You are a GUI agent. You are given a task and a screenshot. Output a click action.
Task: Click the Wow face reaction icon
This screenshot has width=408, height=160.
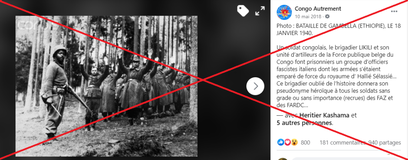point(294,142)
